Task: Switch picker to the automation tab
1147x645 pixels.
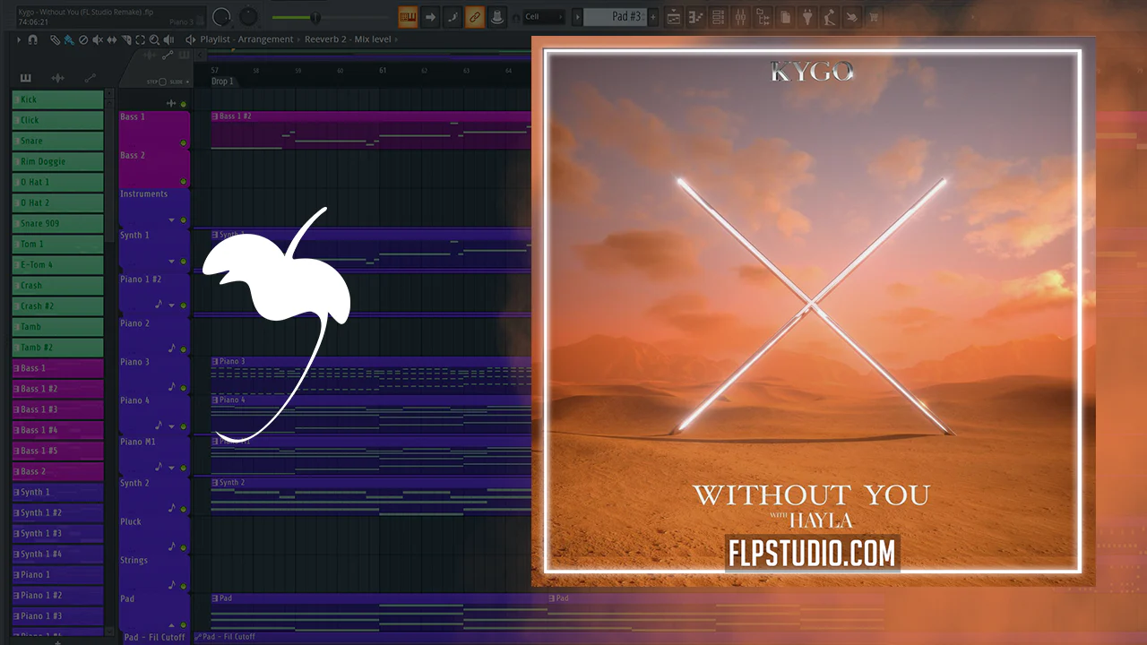Action: tap(90, 78)
